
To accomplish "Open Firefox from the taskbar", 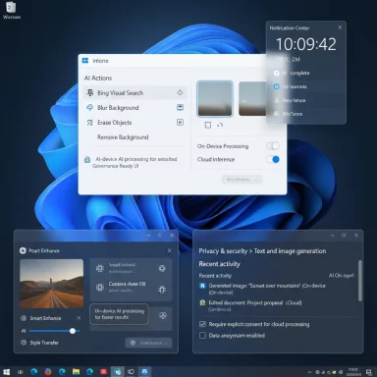I will [x=48, y=372].
